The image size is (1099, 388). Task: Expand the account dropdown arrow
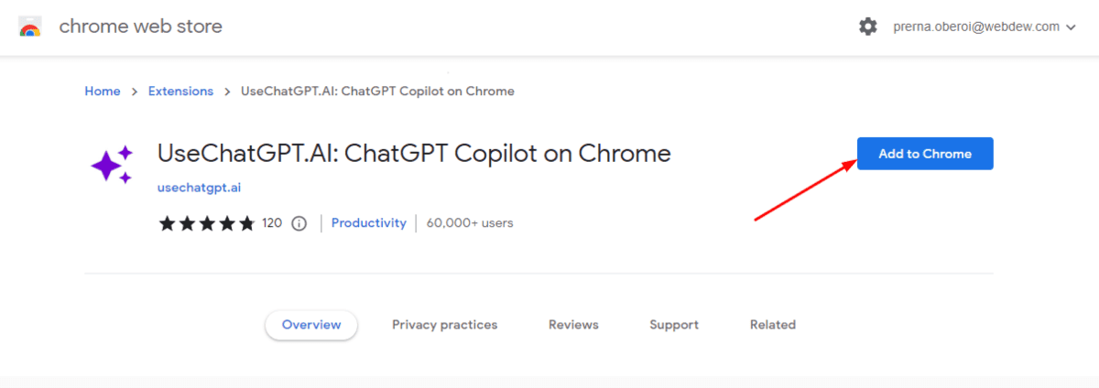click(1070, 27)
